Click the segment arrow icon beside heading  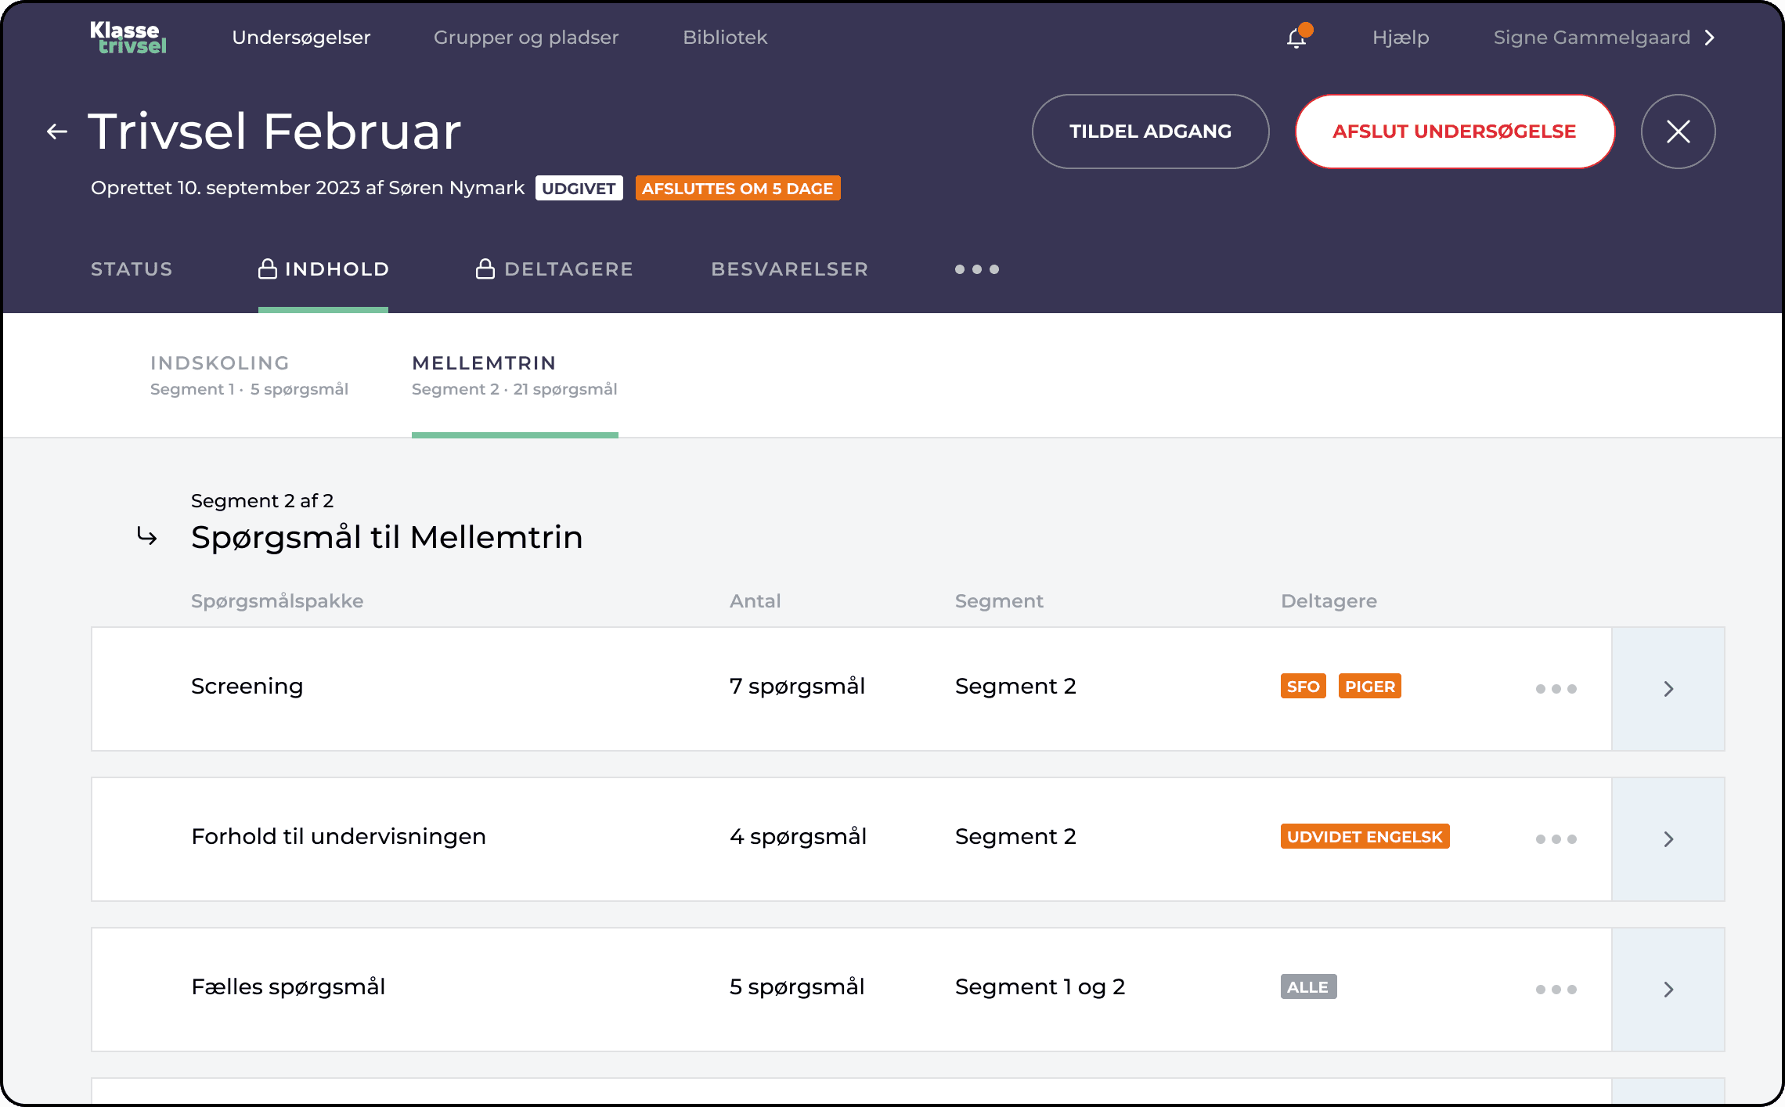click(x=147, y=537)
